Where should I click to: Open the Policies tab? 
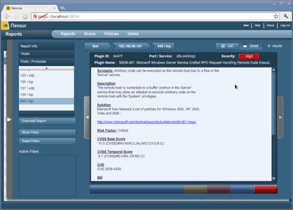[x=112, y=34]
